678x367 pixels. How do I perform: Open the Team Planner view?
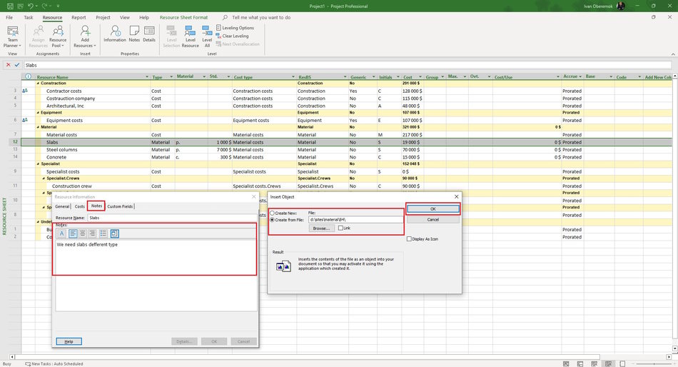point(13,36)
